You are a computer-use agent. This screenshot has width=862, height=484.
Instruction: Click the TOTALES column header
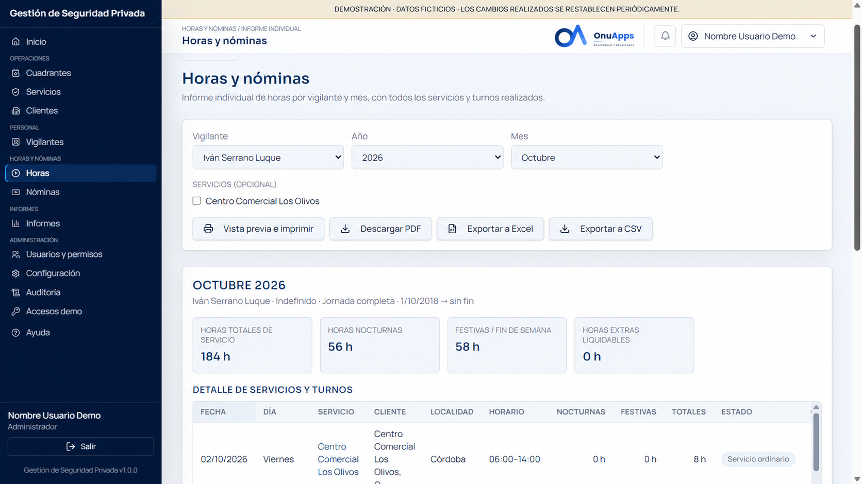[689, 412]
